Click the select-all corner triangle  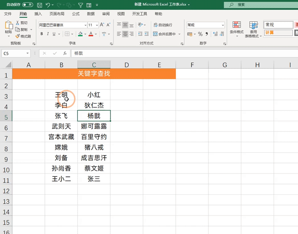[9, 65]
